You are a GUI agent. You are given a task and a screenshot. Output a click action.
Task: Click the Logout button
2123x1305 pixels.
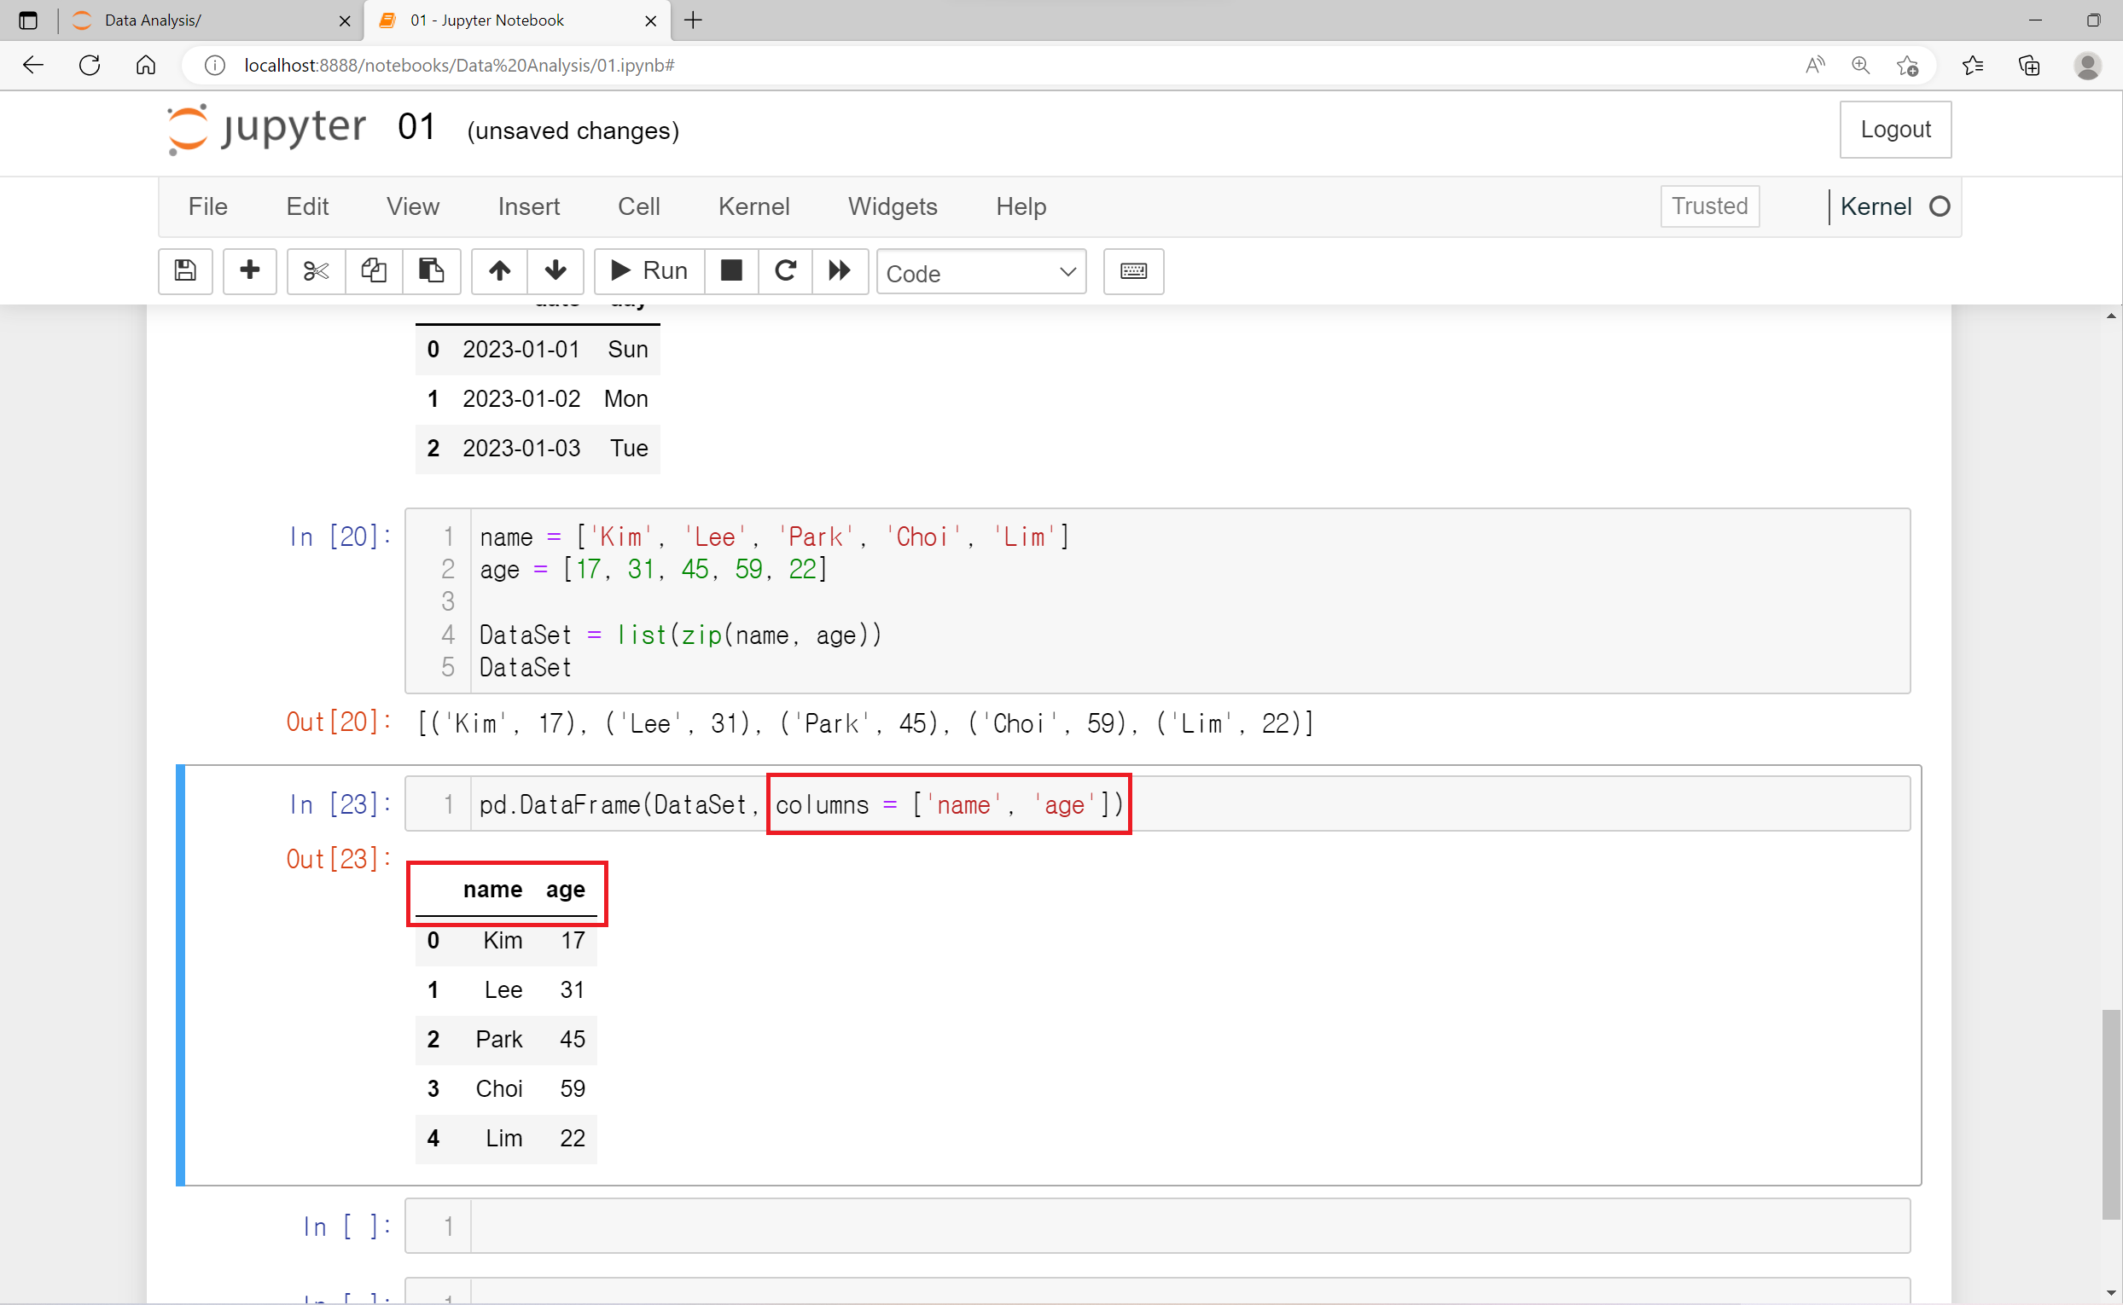[x=1894, y=130]
